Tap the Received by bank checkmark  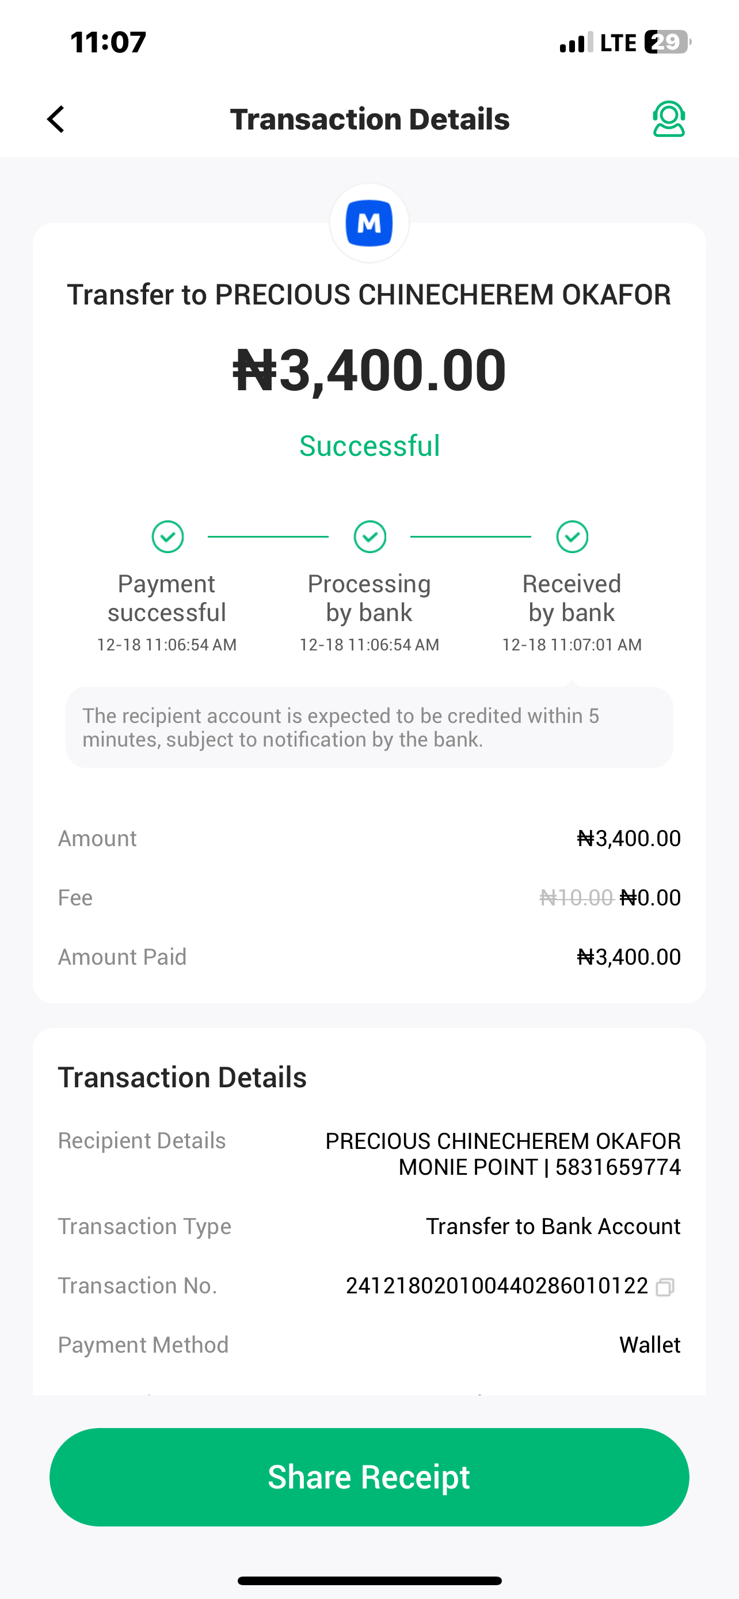tap(572, 537)
